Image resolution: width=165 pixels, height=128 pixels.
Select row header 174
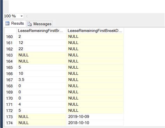point(10,123)
